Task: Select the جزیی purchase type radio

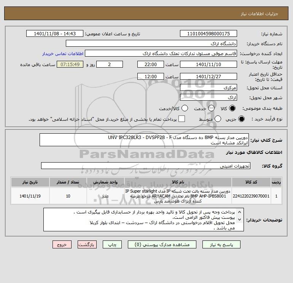Action: [241, 119]
